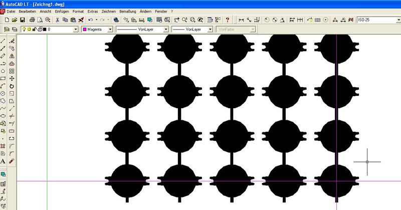Screen dimensions: 401x210
Task: Toggle the layer lock padlock icon
Action: (35, 30)
